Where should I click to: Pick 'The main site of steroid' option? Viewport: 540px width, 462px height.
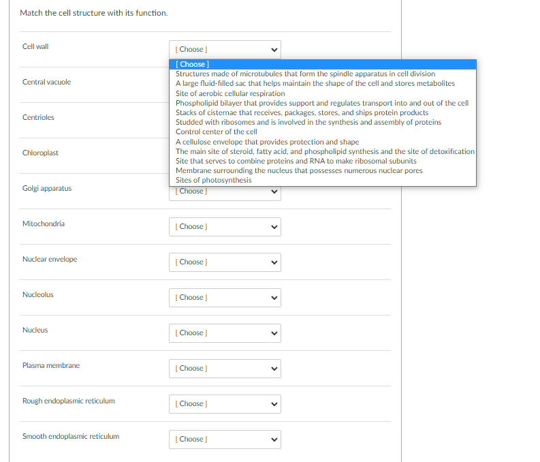pos(323,151)
